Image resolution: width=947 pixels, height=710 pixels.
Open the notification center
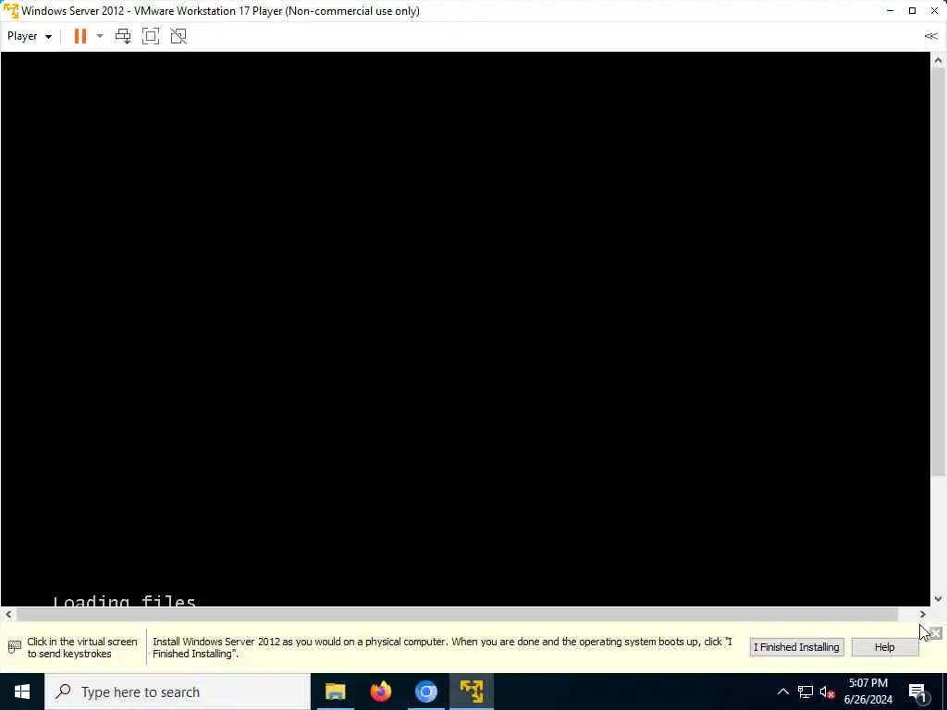pyautogui.click(x=918, y=692)
